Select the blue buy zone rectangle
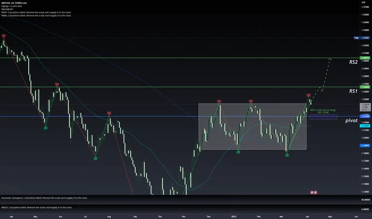The image size is (372, 219). tap(323, 117)
